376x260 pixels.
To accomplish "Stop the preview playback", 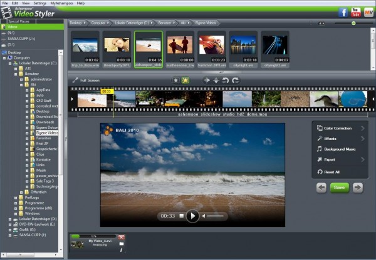I will (x=182, y=216).
